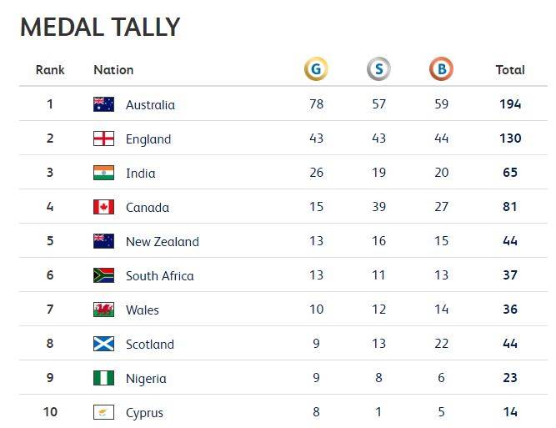The image size is (556, 428).
Task: Click the MEDAL TALLY heading
Action: coord(100,27)
